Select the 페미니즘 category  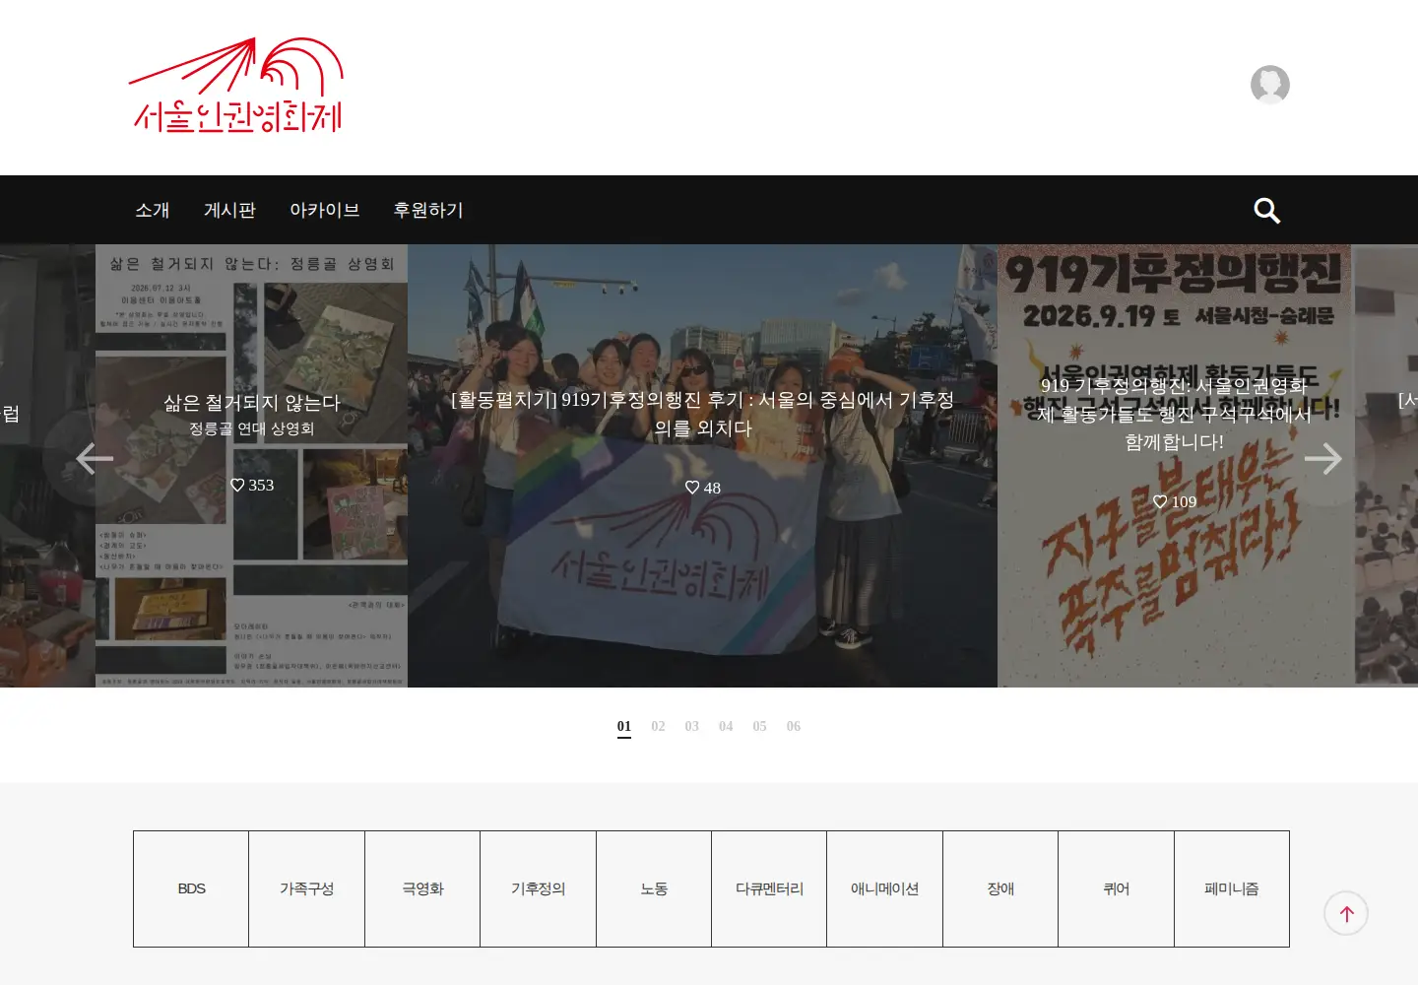pos(1232,888)
